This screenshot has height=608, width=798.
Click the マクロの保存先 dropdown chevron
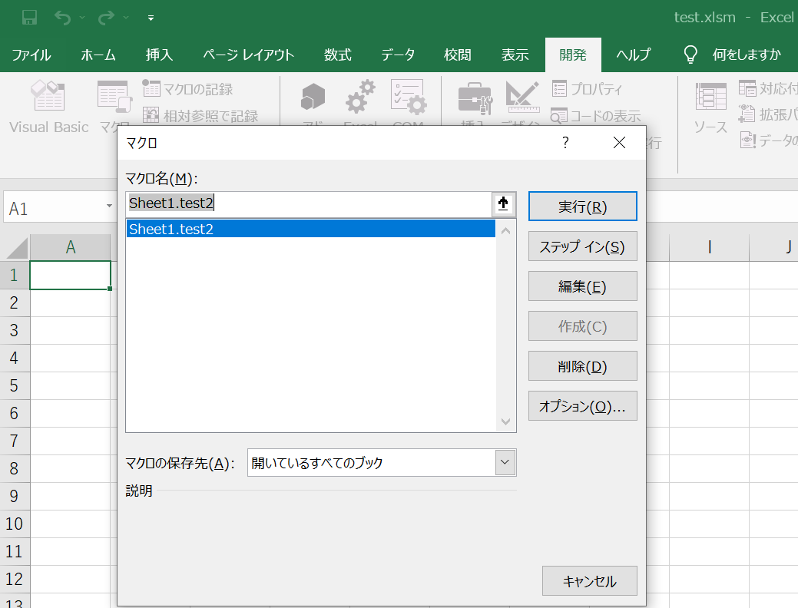[x=505, y=462]
